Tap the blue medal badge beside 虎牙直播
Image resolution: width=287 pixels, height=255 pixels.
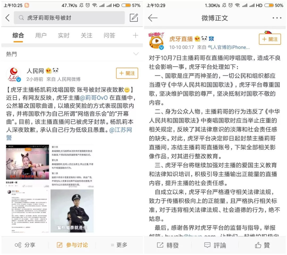(x=211, y=39)
